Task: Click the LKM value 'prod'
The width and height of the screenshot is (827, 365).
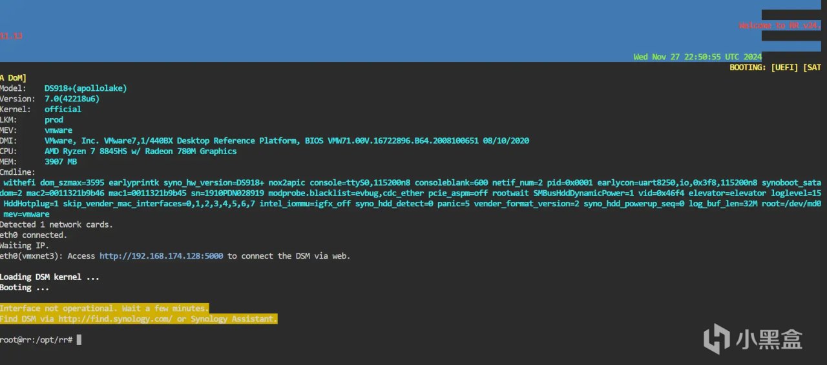Action: point(54,119)
